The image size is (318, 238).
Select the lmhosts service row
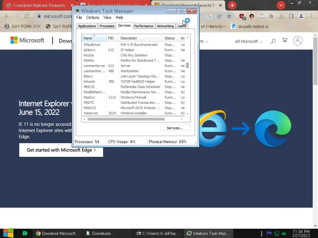tap(134, 82)
